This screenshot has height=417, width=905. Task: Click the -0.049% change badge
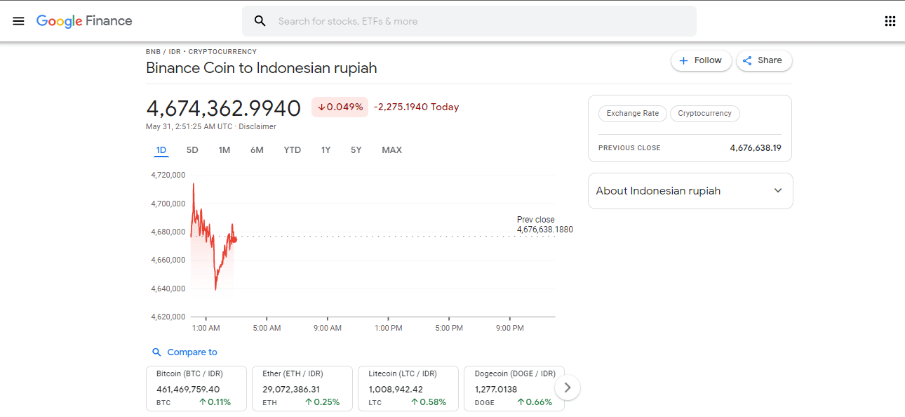pyautogui.click(x=340, y=107)
